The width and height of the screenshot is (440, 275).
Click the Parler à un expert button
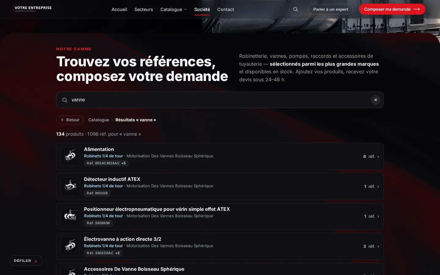331,9
